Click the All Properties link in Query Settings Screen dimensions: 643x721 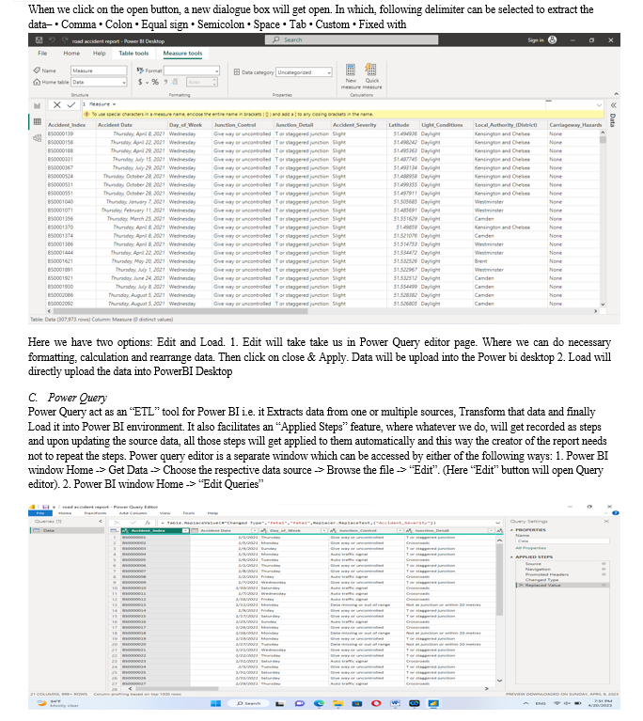pos(531,548)
